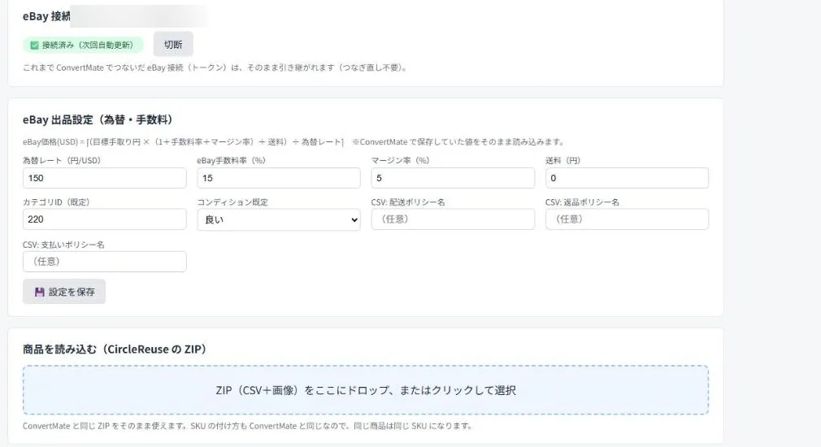This screenshot has width=821, height=447.
Task: Click the eBay価格(USD) formula text
Action: (183, 142)
